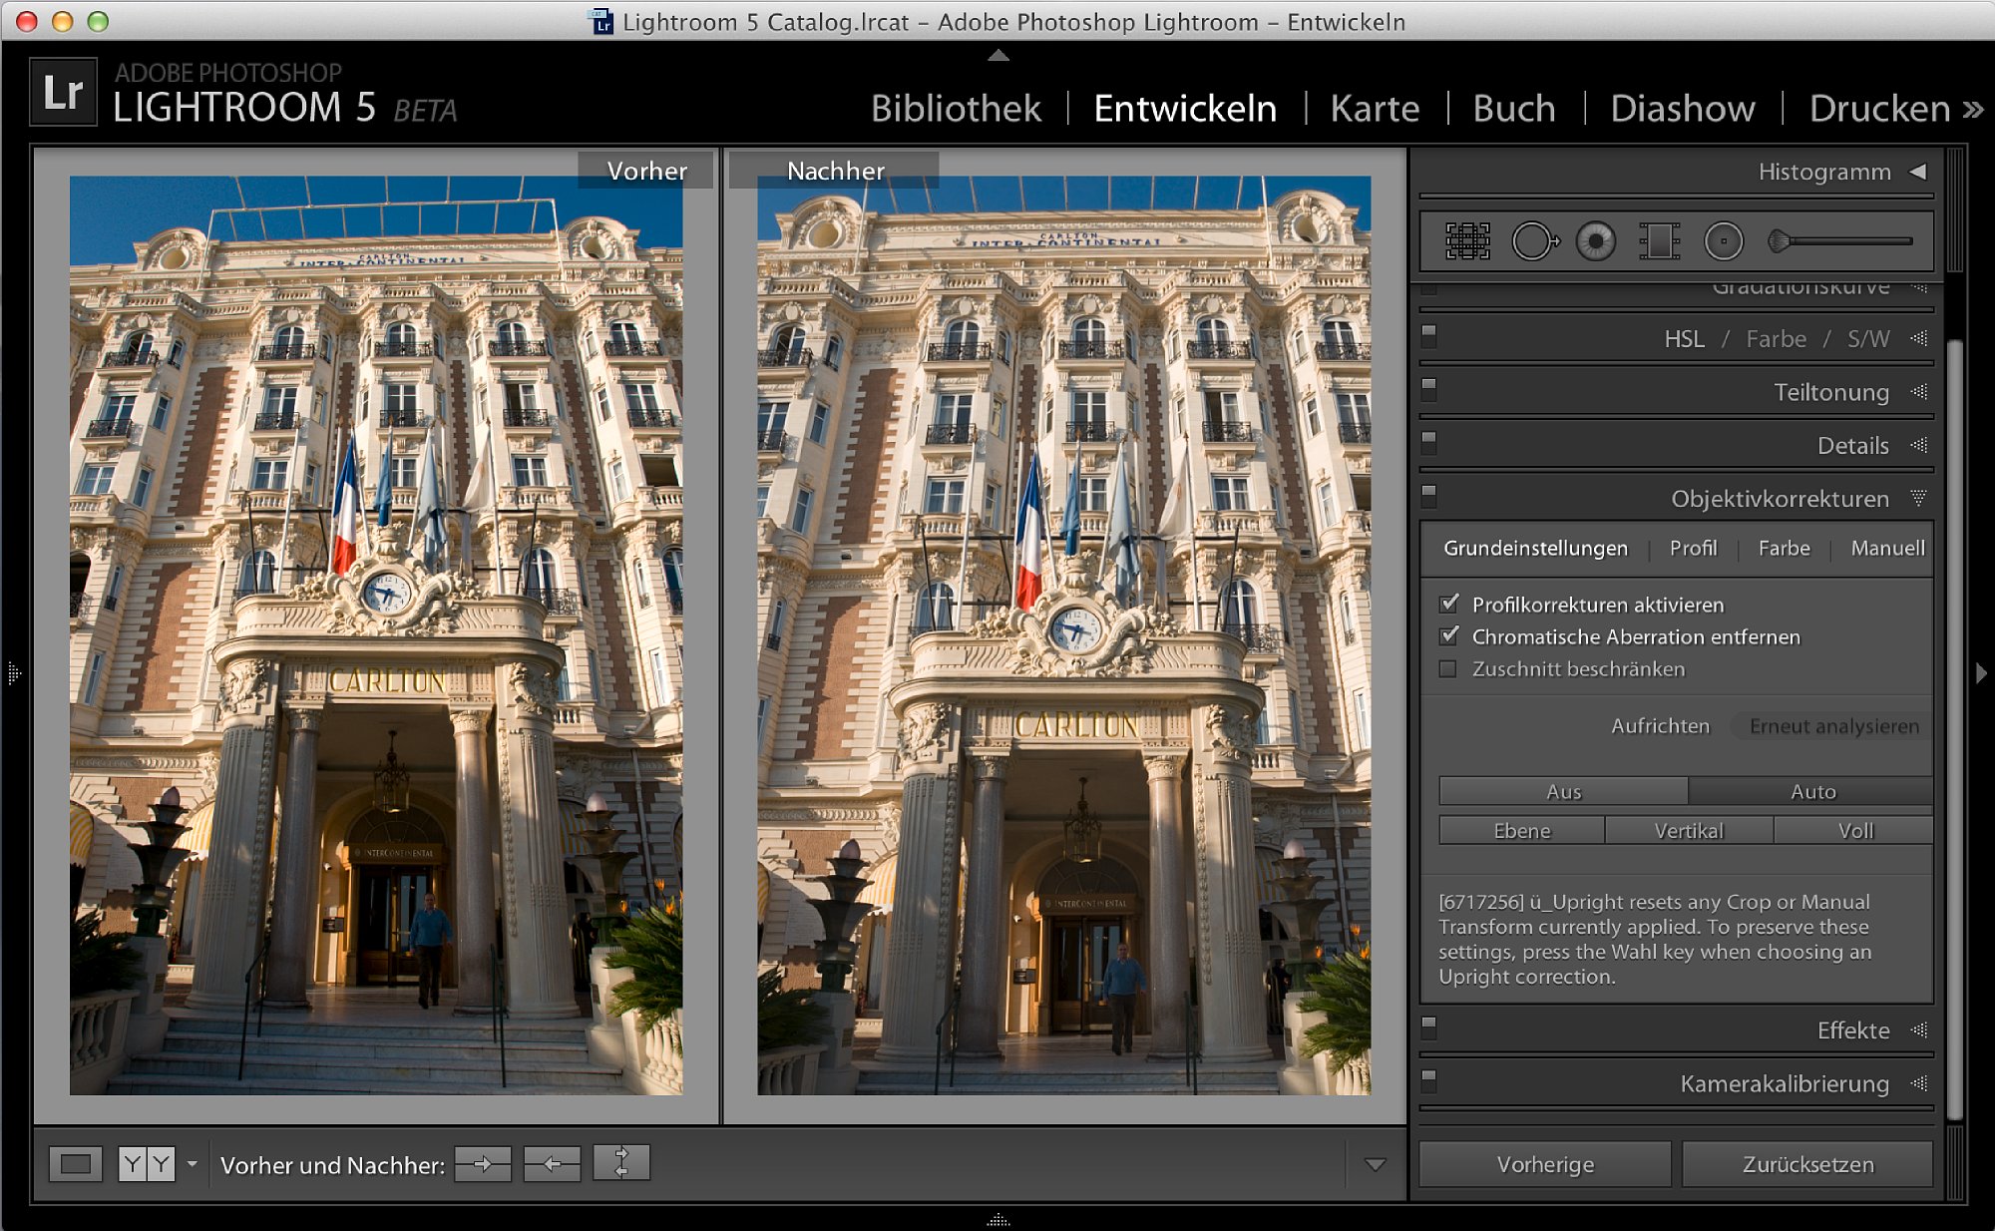The width and height of the screenshot is (1995, 1231).
Task: Apply Vertikal upright correction
Action: pyautogui.click(x=1689, y=830)
